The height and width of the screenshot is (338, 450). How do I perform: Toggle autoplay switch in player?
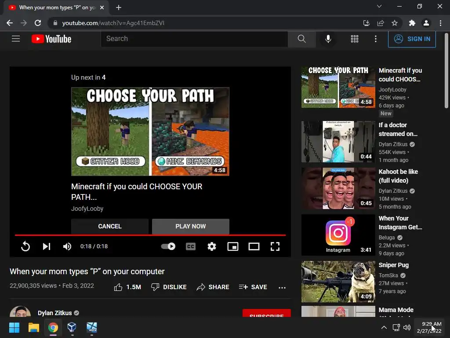click(x=168, y=246)
